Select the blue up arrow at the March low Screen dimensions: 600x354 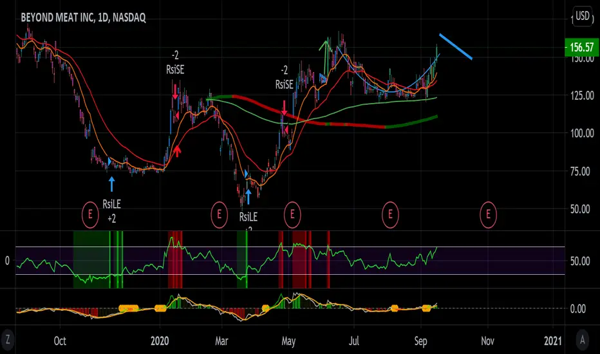pos(248,197)
